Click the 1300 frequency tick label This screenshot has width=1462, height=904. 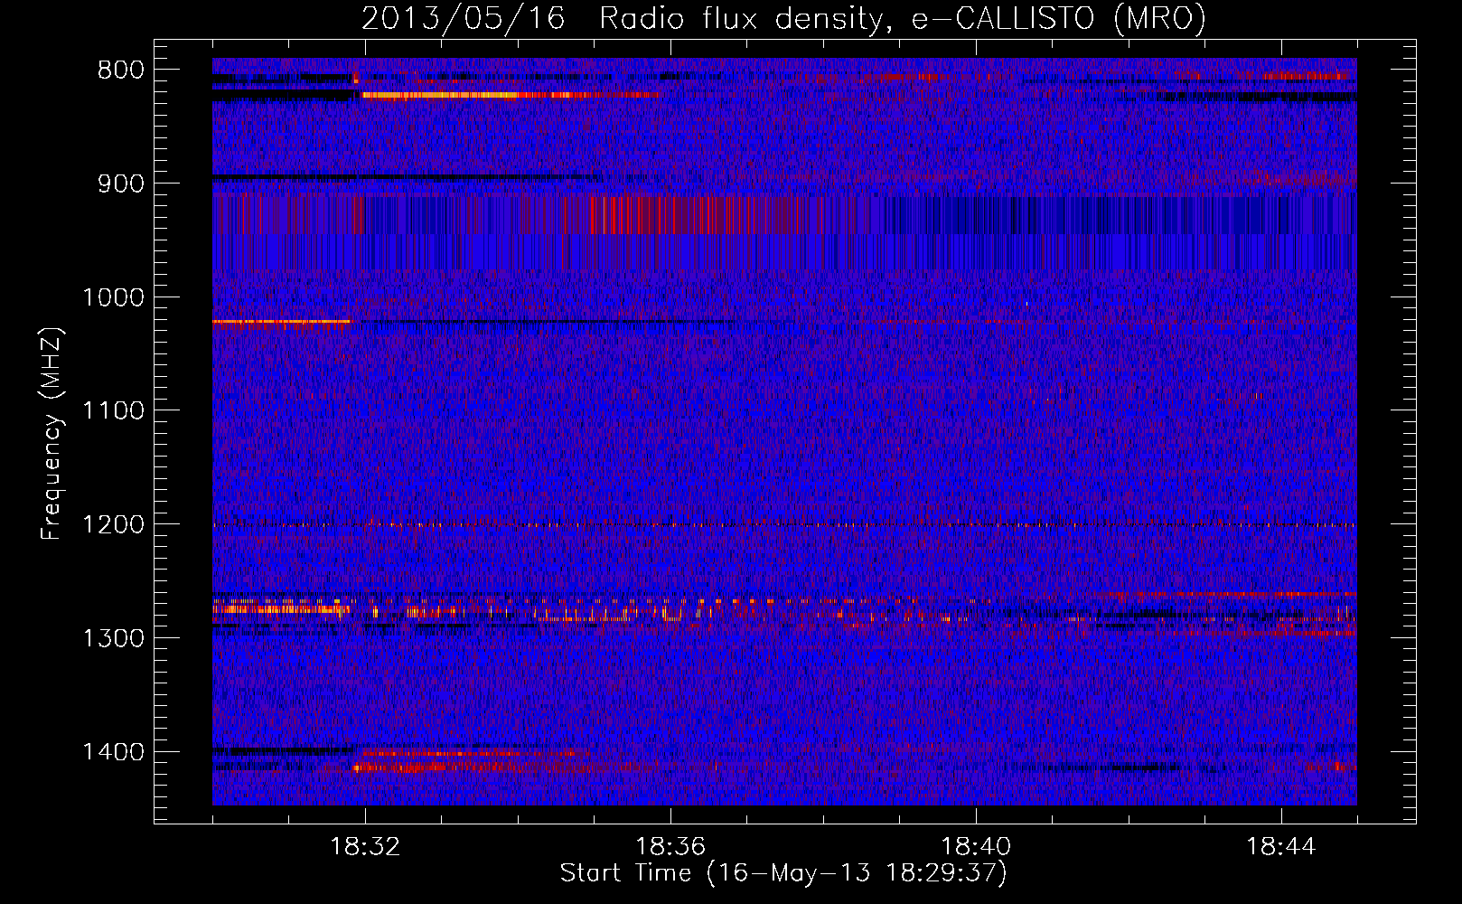(x=113, y=639)
